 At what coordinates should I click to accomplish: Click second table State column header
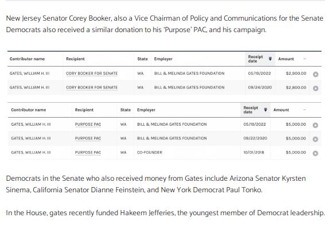126,110
